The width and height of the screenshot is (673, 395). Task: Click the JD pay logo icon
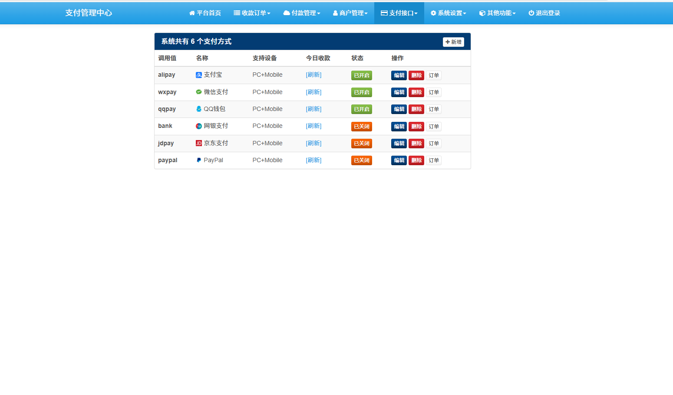click(x=199, y=143)
